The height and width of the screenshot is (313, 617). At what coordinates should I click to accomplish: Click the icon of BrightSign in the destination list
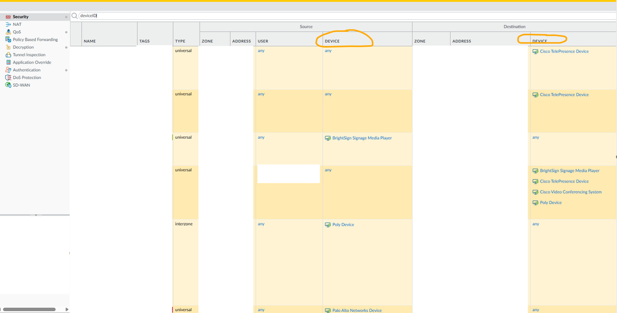tap(535, 171)
